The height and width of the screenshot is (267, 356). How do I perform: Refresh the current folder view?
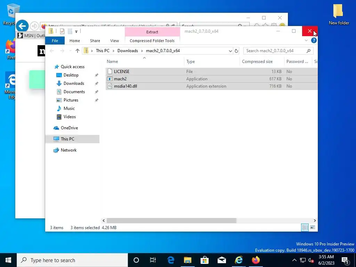(236, 51)
